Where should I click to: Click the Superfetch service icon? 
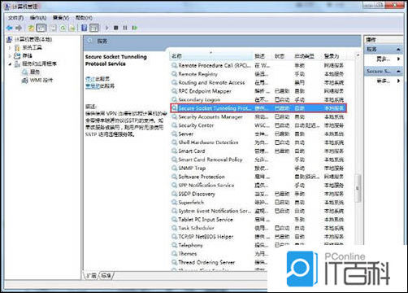[x=174, y=203]
